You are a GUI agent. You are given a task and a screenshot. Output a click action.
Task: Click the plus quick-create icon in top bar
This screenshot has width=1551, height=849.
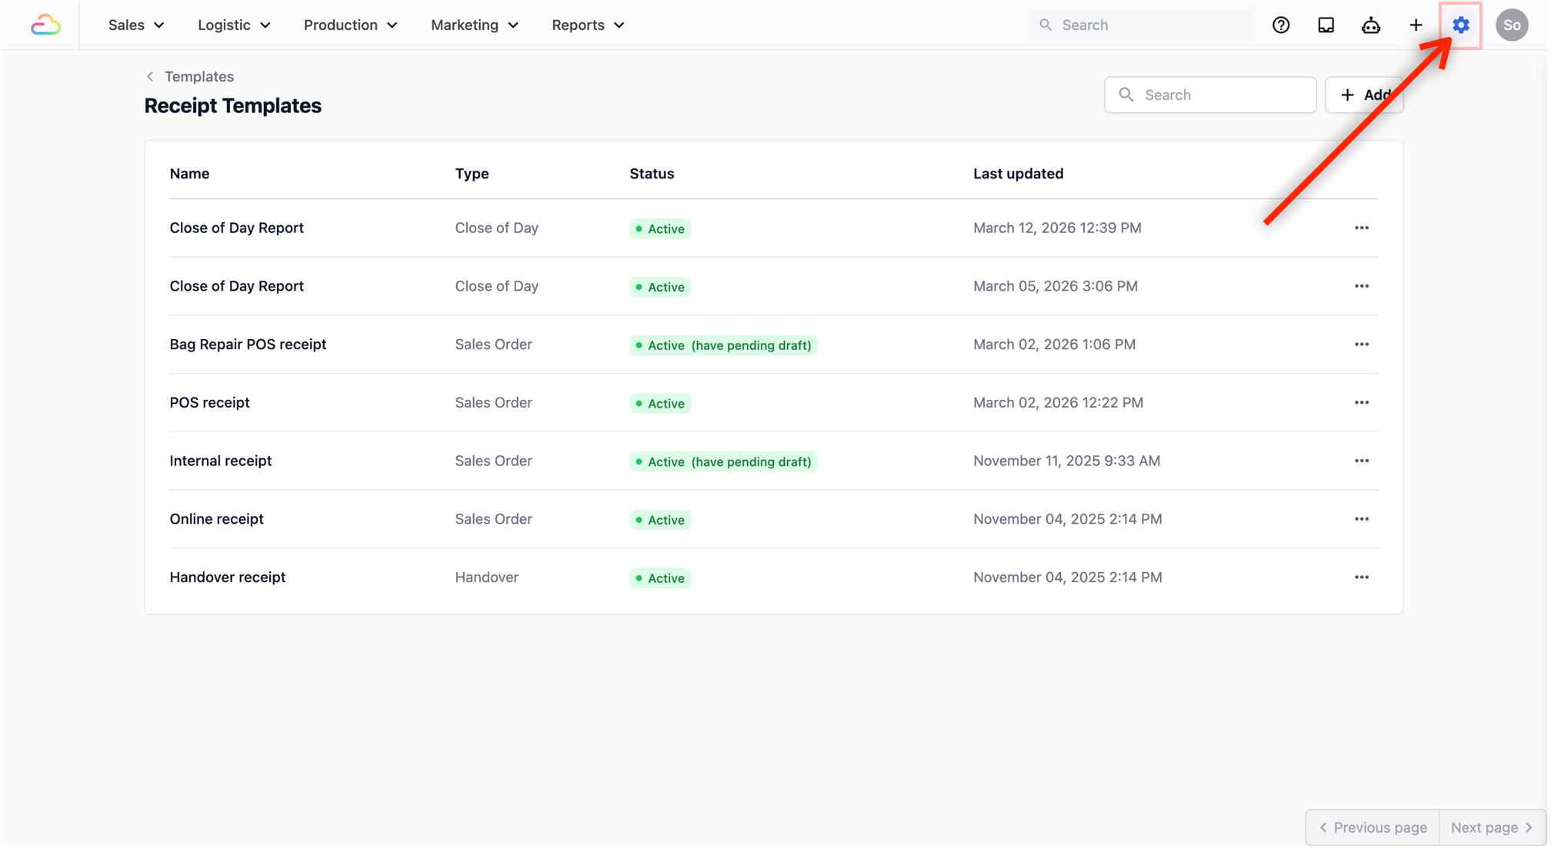coord(1416,25)
